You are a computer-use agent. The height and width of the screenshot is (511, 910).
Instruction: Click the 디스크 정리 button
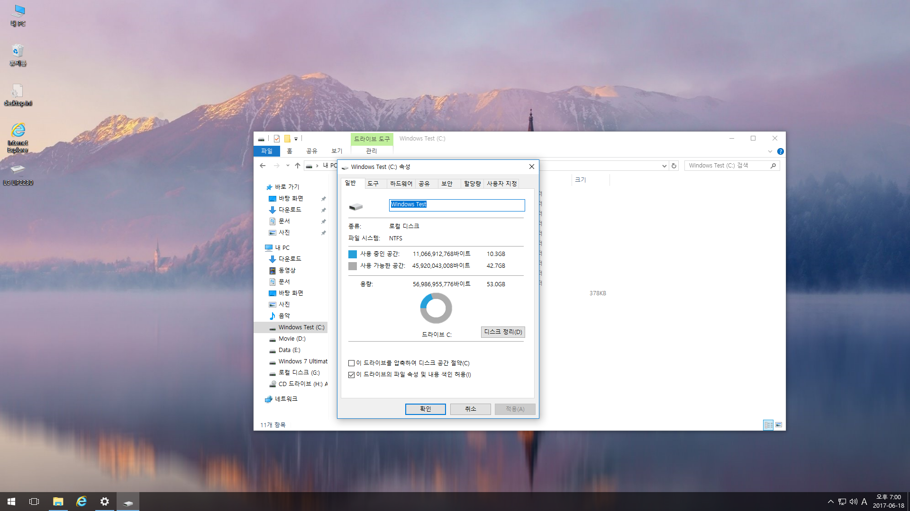(503, 332)
